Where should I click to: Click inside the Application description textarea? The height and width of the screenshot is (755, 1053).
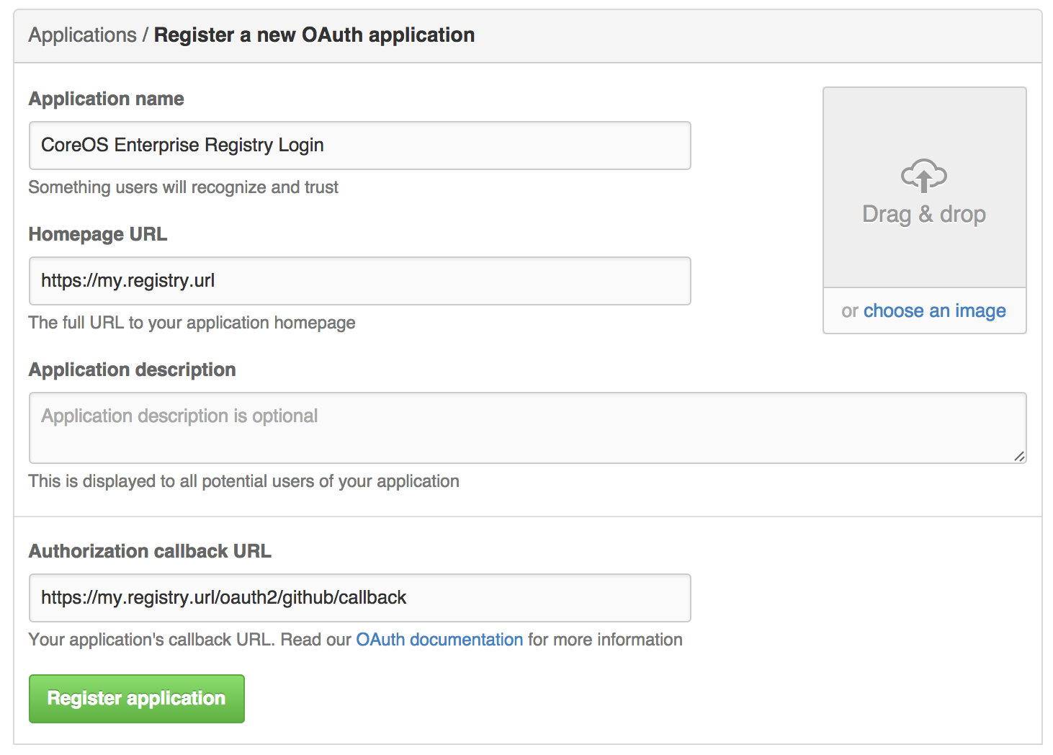526,428
